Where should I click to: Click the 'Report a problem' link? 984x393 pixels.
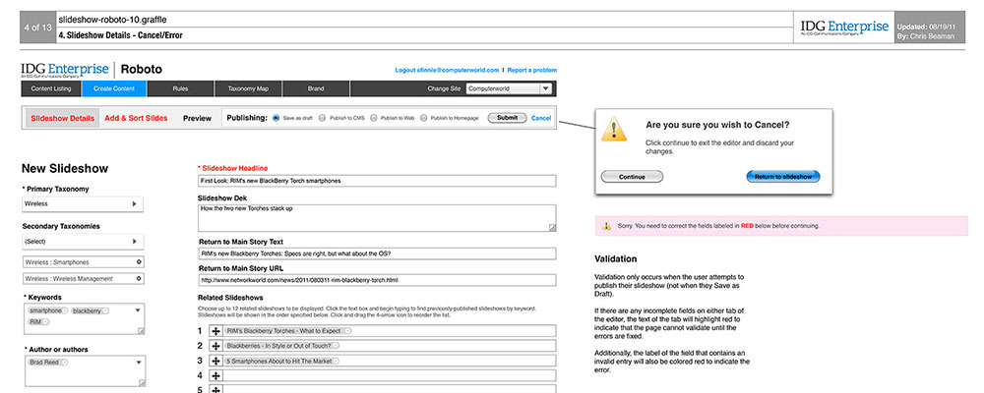532,70
